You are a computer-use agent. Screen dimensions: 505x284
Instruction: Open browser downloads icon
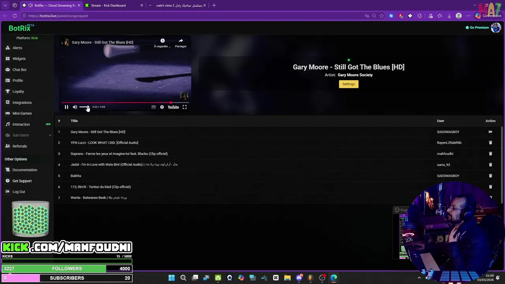[449, 16]
